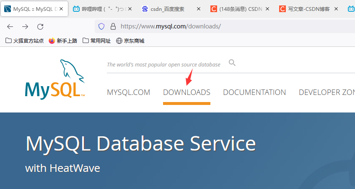The width and height of the screenshot is (355, 189).
Task: Open the 火狐官方站点 bookmark folder
Action: [24, 41]
